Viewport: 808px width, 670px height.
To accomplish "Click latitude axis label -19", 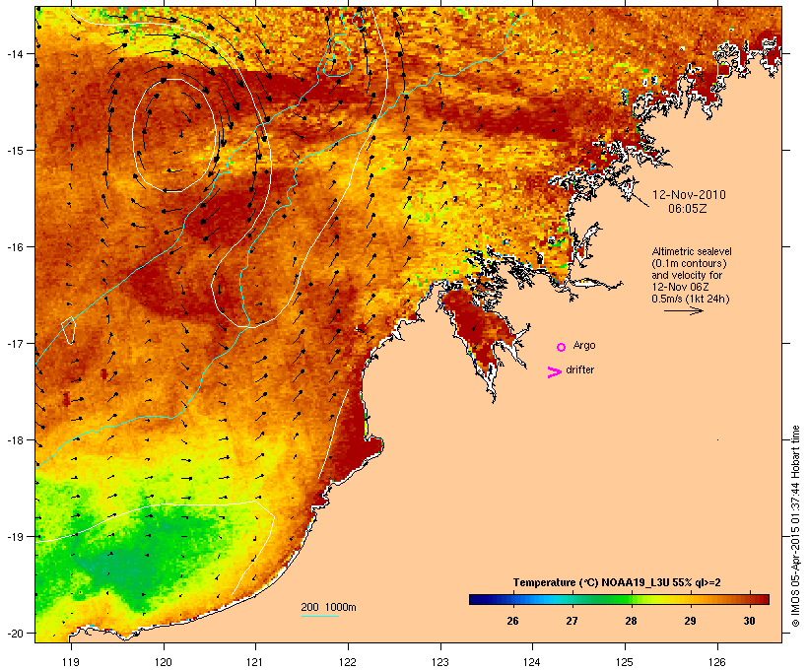I will (x=15, y=537).
